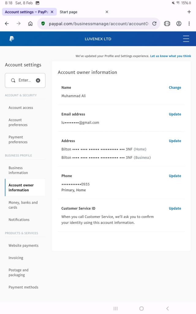Open the PayPal hamburger menu

186,39
